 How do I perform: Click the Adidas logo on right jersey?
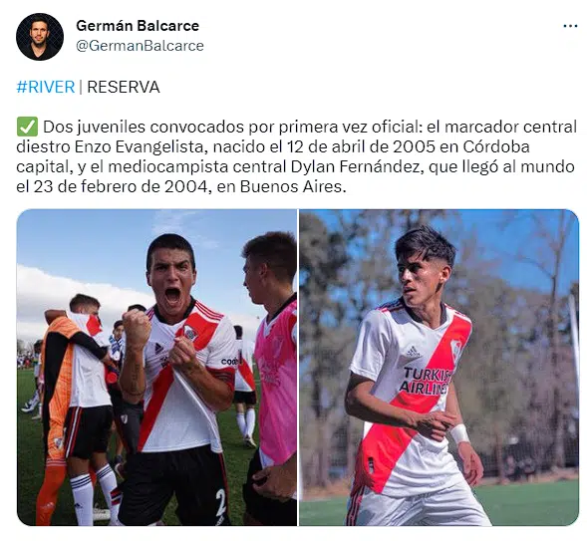click(413, 352)
